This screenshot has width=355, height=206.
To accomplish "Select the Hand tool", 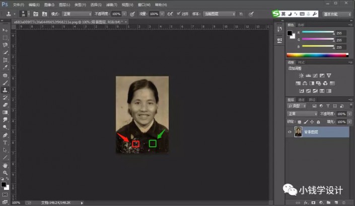I will tap(5, 165).
